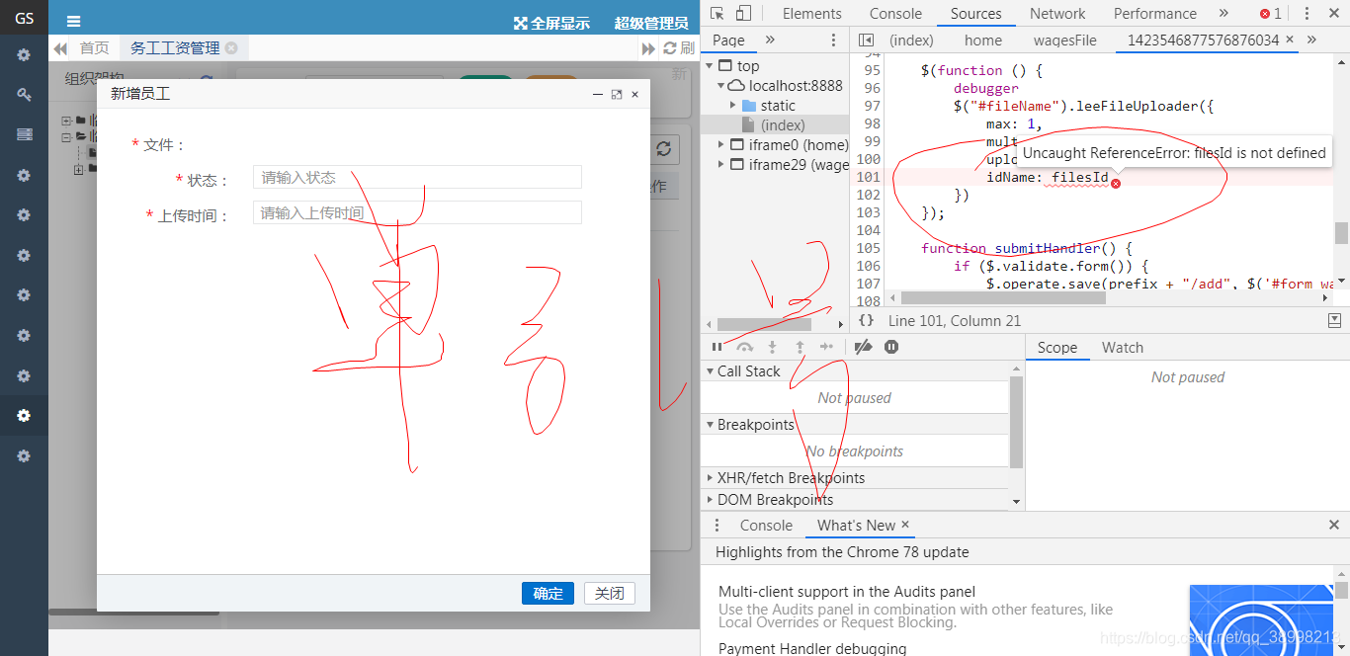Image resolution: width=1350 pixels, height=656 pixels.
Task: Show more navigator pane tabs
Action: coord(770,40)
